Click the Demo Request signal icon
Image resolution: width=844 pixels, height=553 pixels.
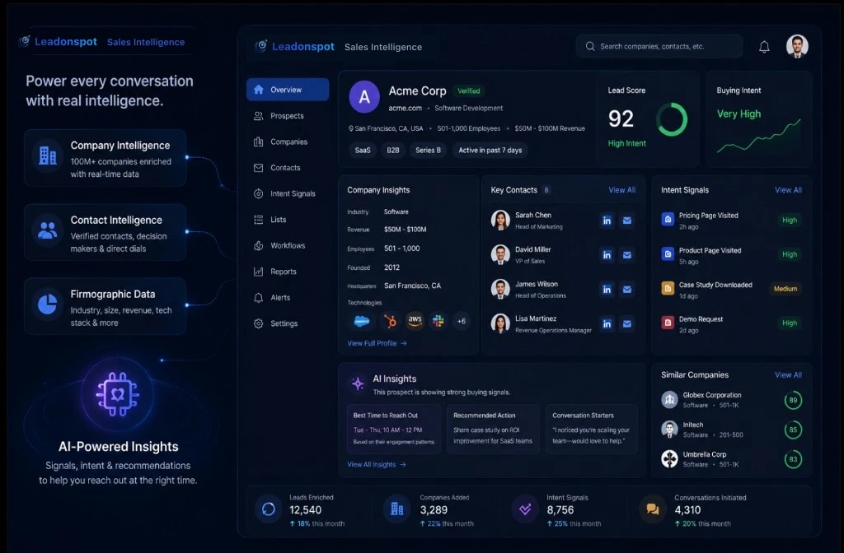[x=668, y=323]
